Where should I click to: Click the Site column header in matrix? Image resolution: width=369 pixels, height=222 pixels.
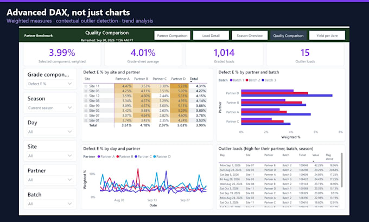(x=87, y=79)
